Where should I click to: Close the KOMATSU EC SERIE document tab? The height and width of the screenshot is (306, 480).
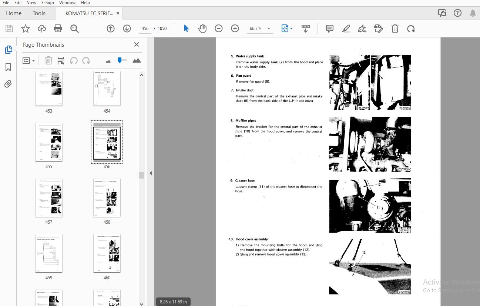click(118, 13)
